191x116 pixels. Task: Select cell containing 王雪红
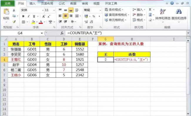click(x=16, y=60)
